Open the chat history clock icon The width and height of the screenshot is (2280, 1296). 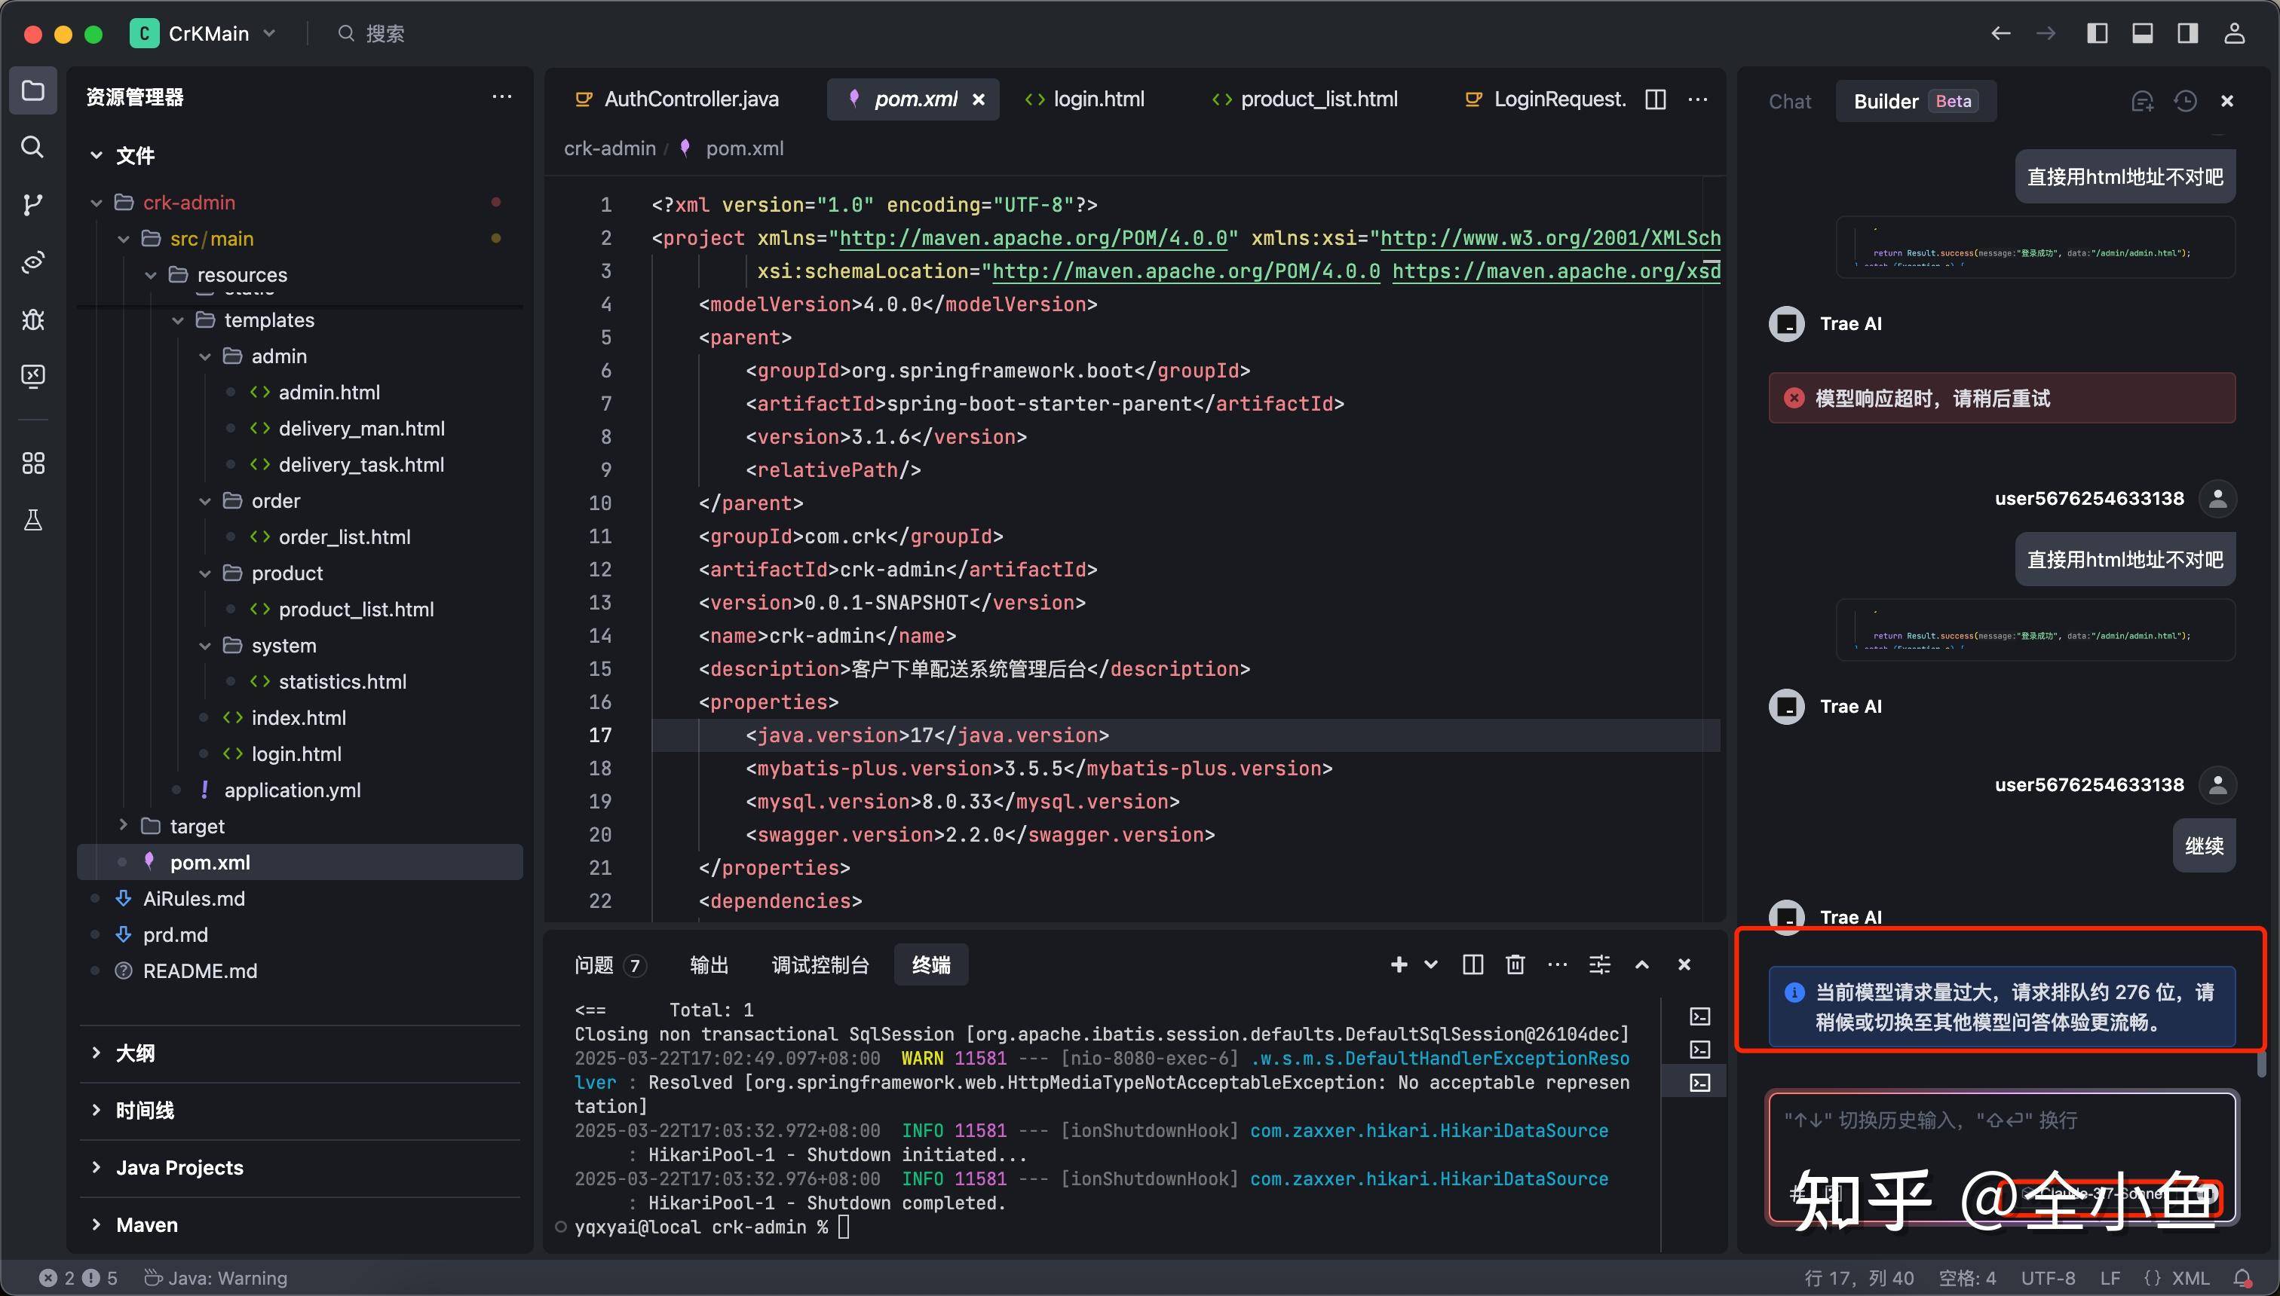2185,102
